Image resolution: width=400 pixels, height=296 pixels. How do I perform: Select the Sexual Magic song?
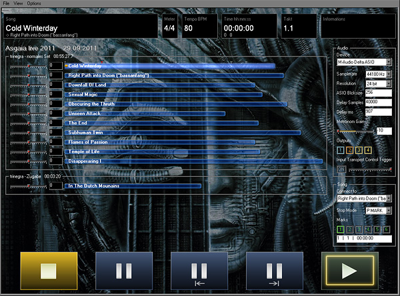coord(163,94)
